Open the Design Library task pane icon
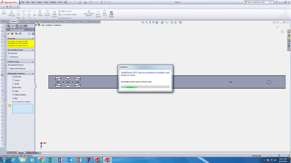Image resolution: width=291 pixels, height=163 pixels. tap(289, 35)
